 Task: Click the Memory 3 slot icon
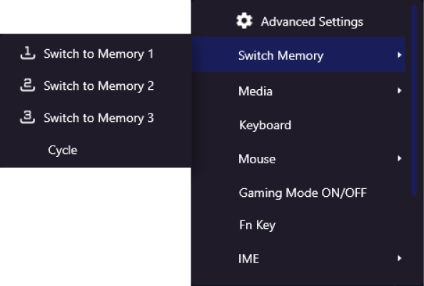tap(28, 117)
